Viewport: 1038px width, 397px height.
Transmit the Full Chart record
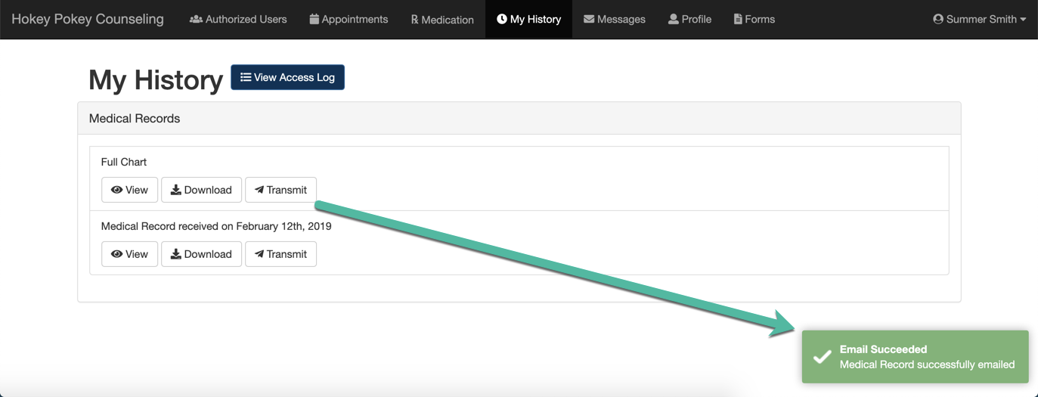(280, 190)
